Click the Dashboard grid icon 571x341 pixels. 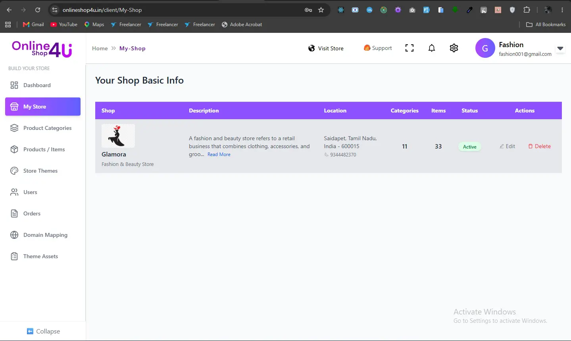pos(14,85)
